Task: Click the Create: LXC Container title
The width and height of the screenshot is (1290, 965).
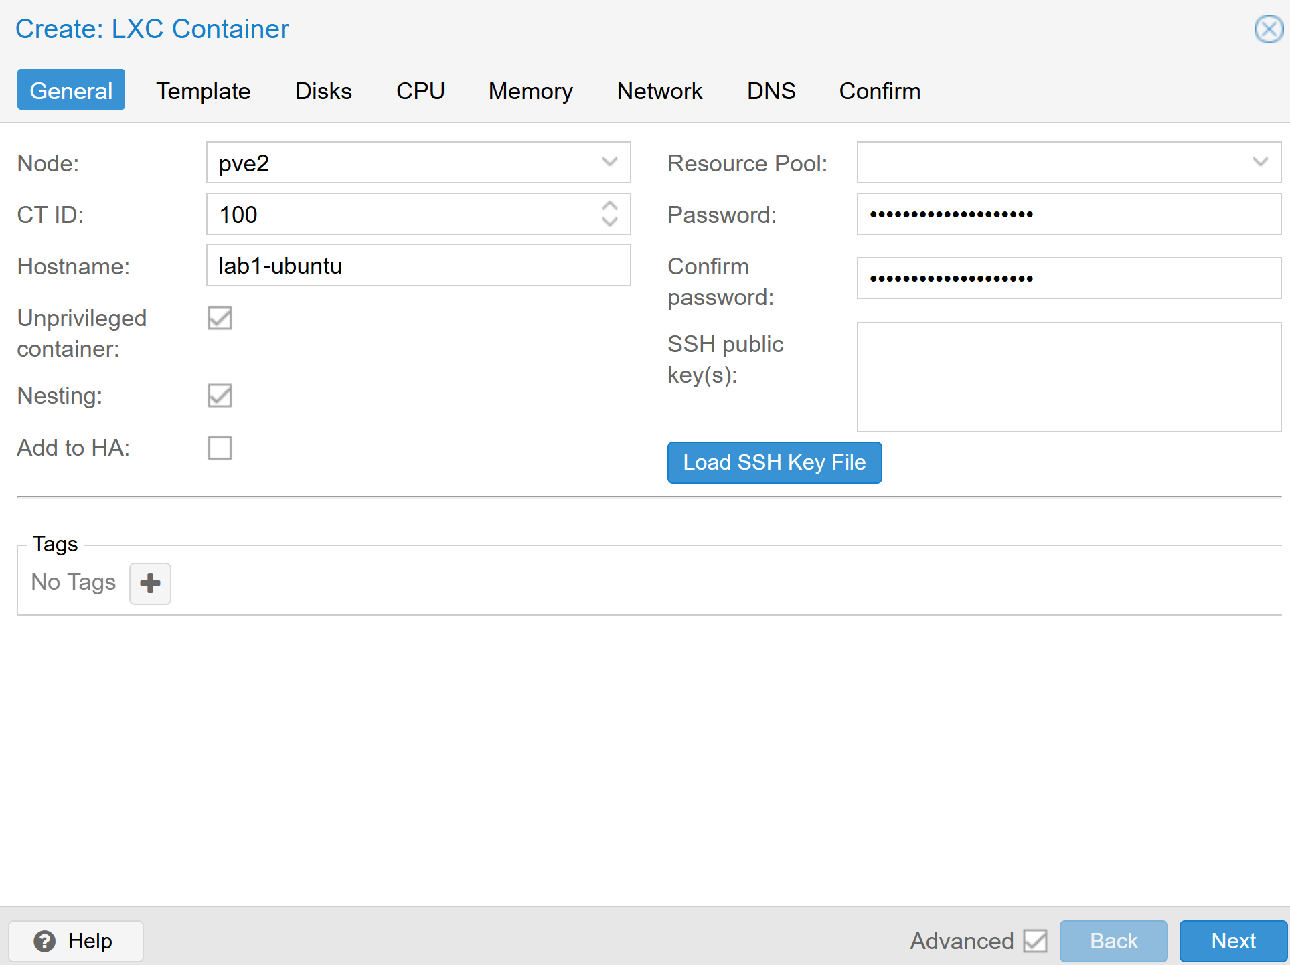Action: 152,29
